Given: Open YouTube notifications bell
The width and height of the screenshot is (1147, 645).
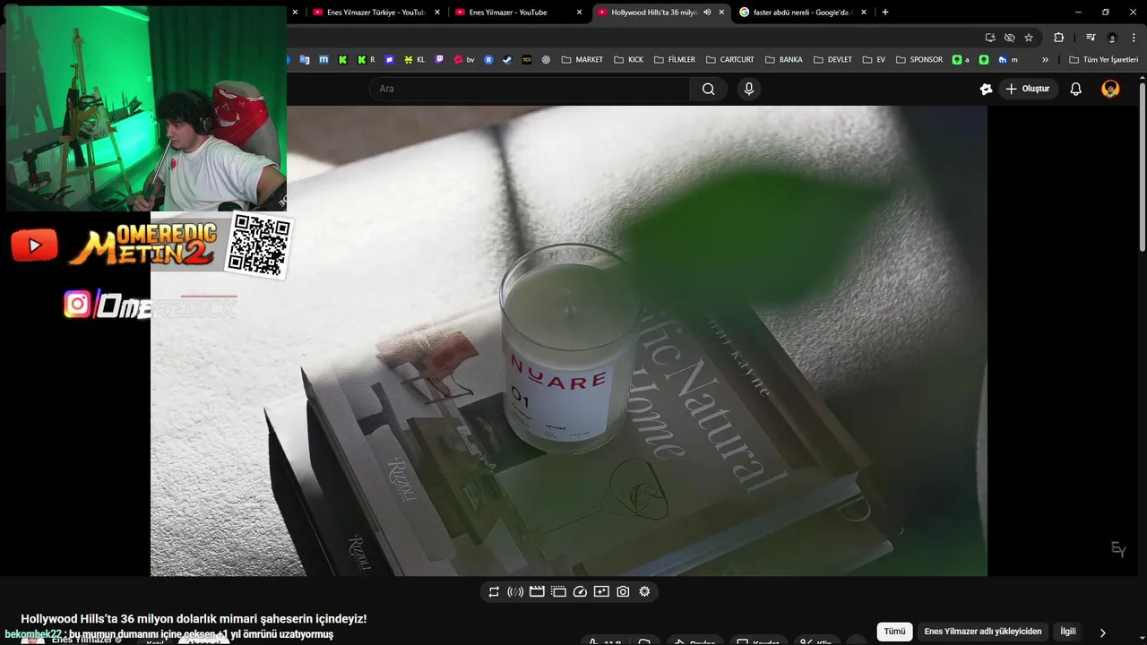Looking at the screenshot, I should (x=1076, y=89).
